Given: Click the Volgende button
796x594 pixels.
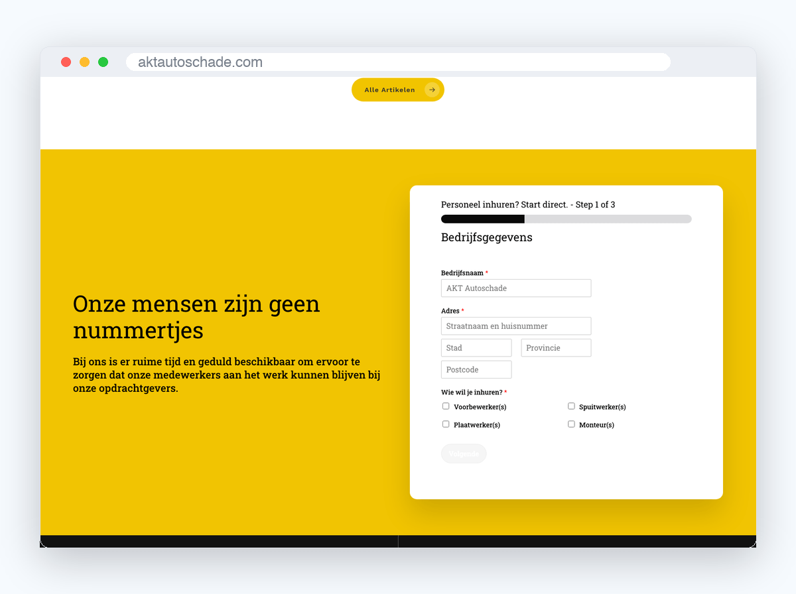Looking at the screenshot, I should pos(464,453).
